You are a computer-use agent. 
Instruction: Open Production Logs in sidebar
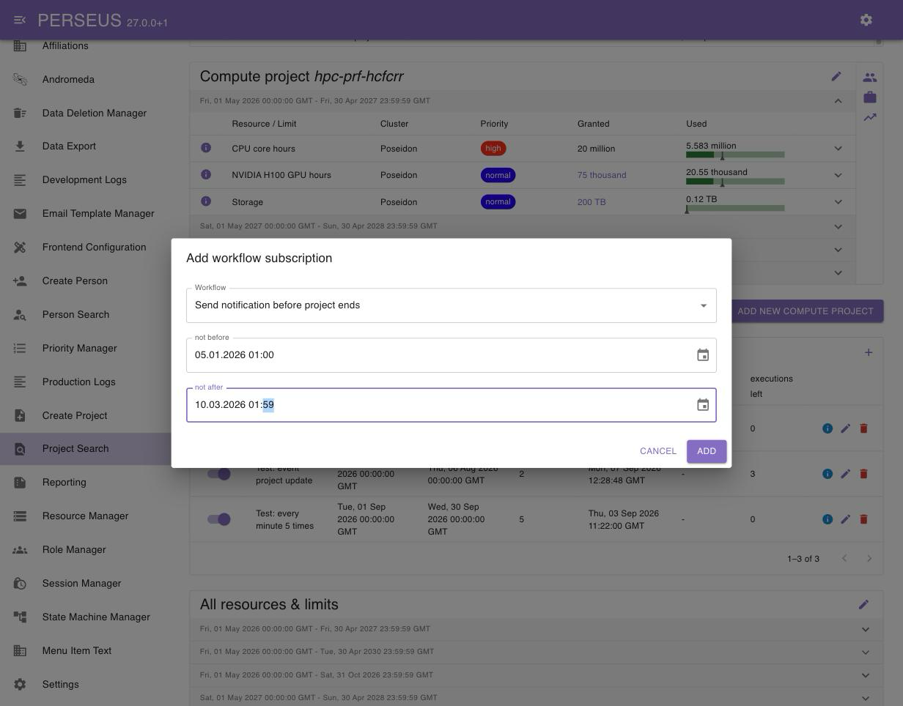point(86,382)
